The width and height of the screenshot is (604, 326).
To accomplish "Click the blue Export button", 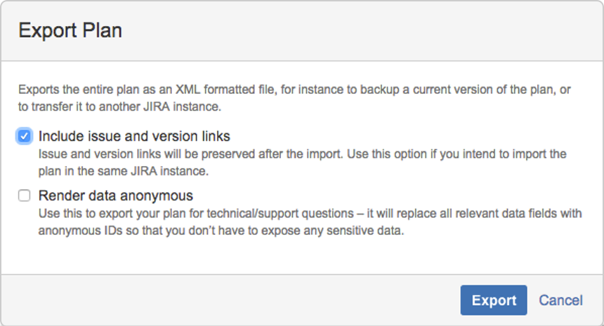I will [x=494, y=300].
